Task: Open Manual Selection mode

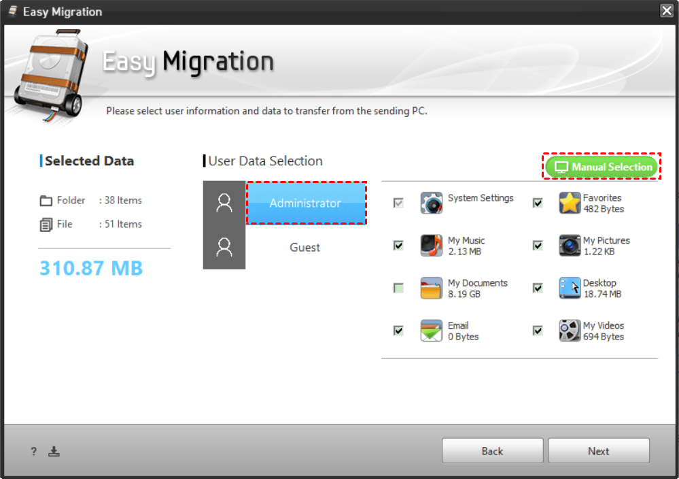Action: click(602, 167)
